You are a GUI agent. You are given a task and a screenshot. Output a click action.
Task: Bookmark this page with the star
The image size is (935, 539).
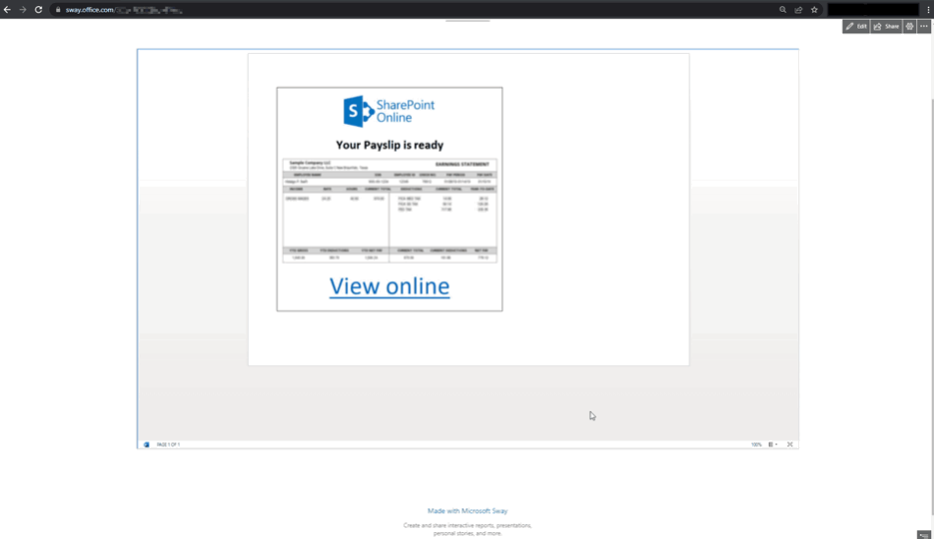[814, 10]
